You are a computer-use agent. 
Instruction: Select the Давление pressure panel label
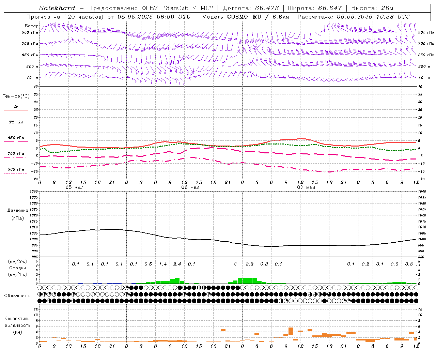pyautogui.click(x=18, y=211)
